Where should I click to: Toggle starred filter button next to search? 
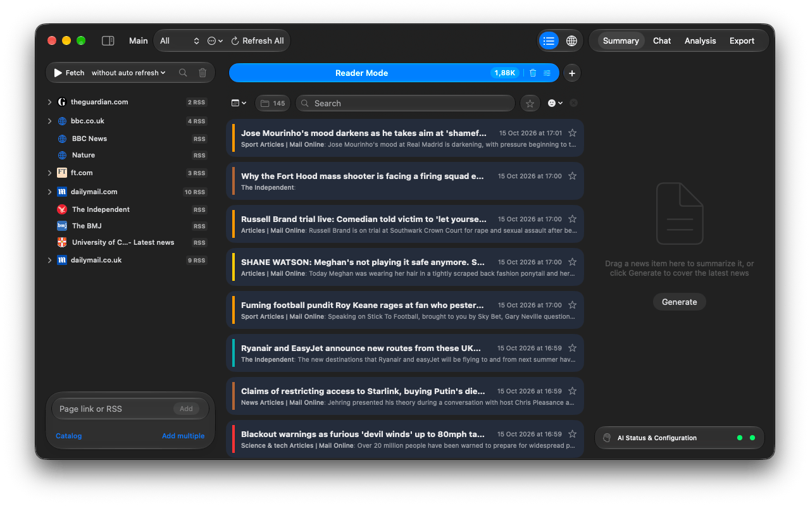click(530, 103)
